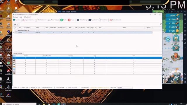Image resolution: width=187 pixels, height=105 pixels.
Task: Sort by Castle Level column header
Action: click(x=53, y=28)
